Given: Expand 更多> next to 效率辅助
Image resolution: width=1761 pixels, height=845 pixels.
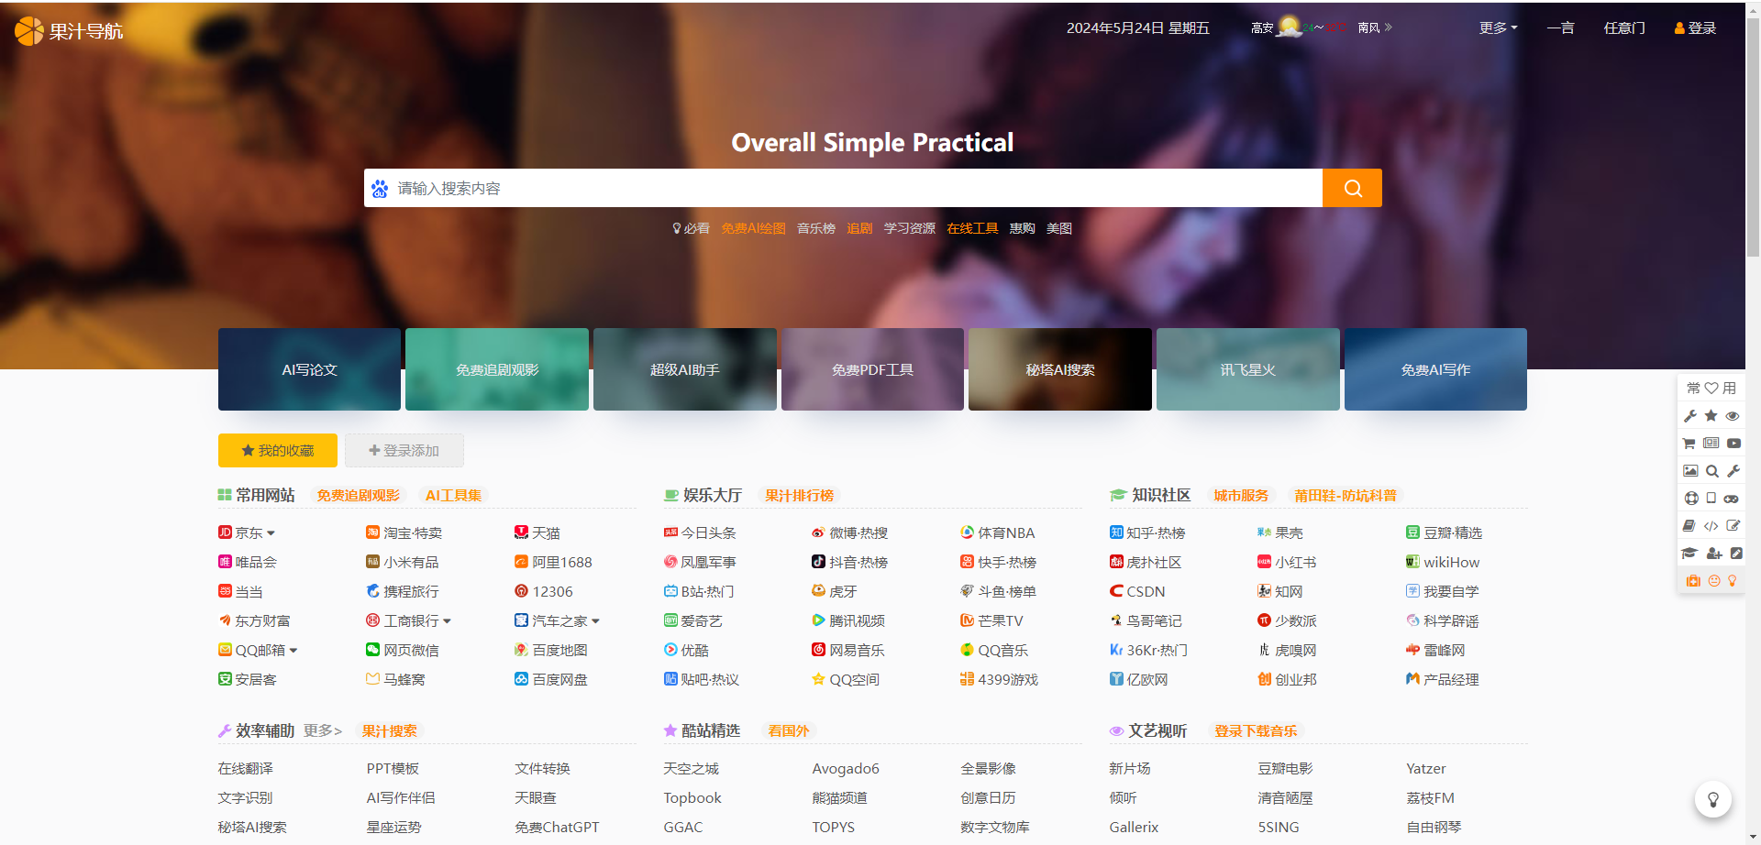Looking at the screenshot, I should (323, 731).
